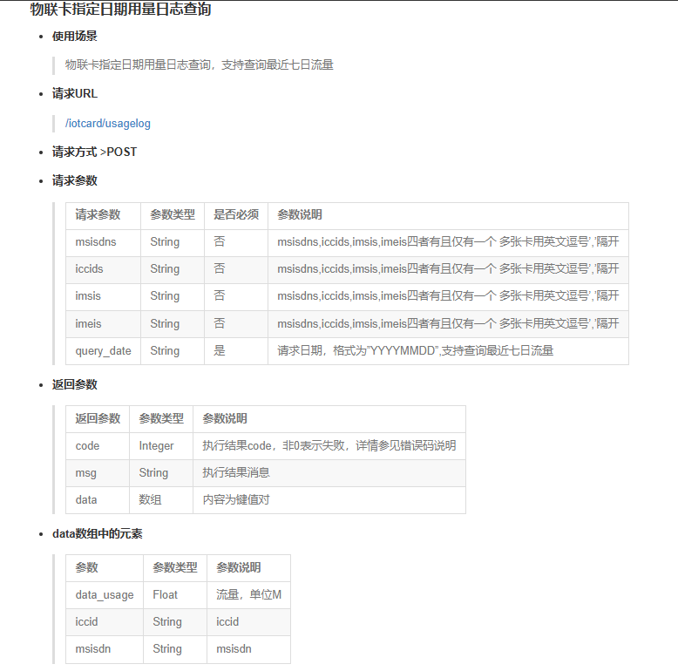Select the iccids parameter name cell

[90, 269]
